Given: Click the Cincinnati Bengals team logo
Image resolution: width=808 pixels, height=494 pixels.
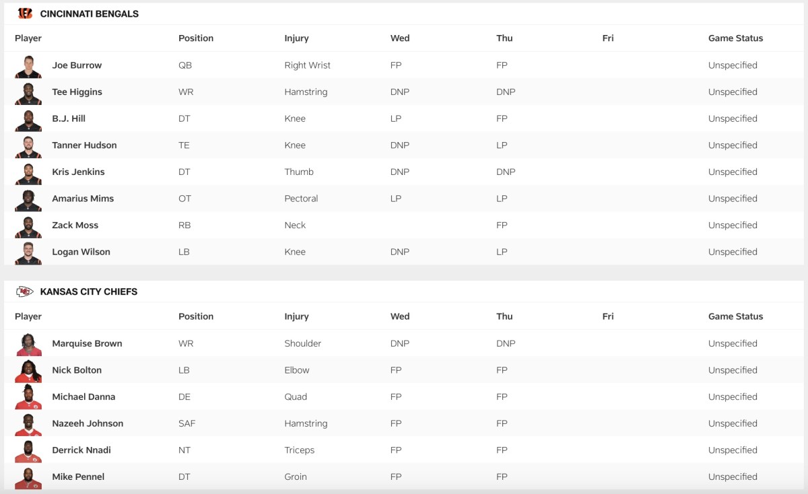Looking at the screenshot, I should click(x=25, y=13).
